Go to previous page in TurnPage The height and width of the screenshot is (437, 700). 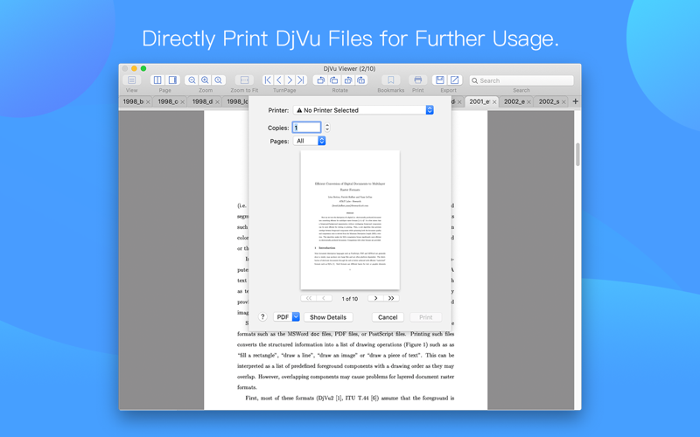click(279, 80)
